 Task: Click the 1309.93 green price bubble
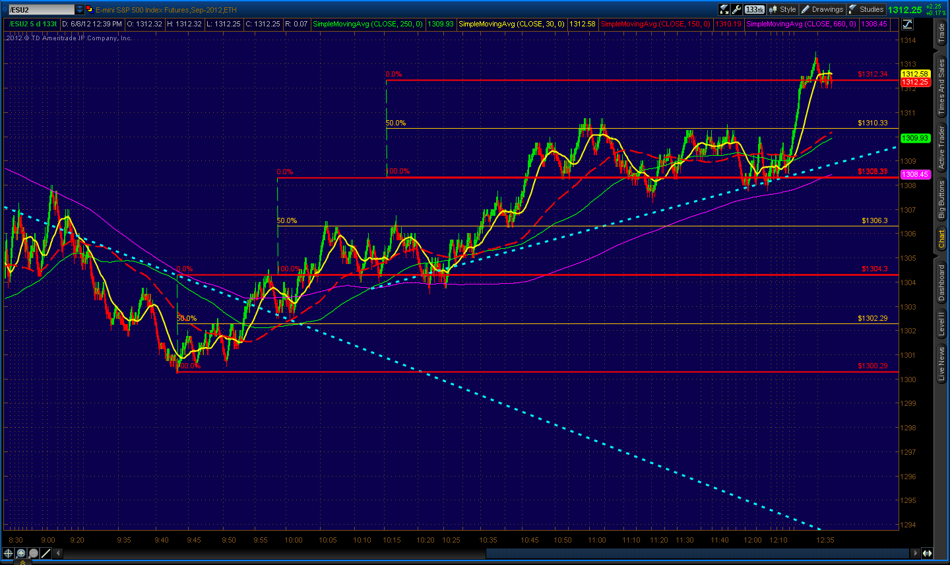coord(915,138)
